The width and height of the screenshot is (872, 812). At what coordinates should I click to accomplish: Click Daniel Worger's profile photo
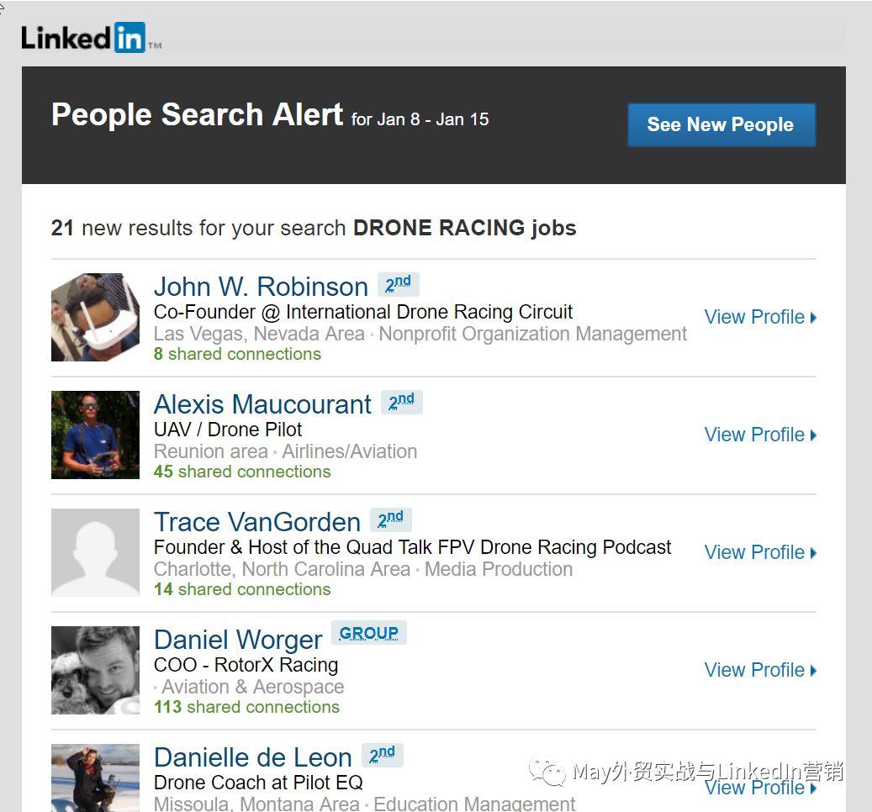coord(95,670)
